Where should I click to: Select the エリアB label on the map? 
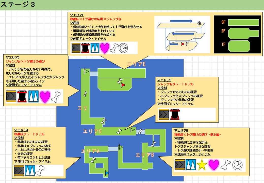(x=145, y=155)
